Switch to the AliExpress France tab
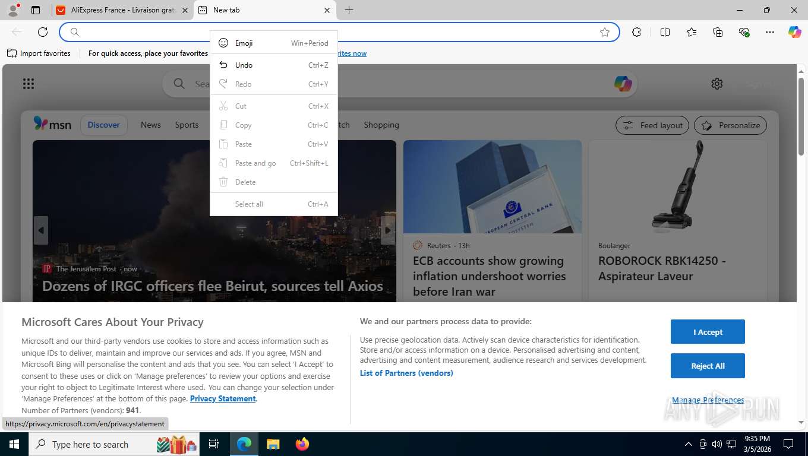Screen dimensions: 808x456 pos(122,10)
